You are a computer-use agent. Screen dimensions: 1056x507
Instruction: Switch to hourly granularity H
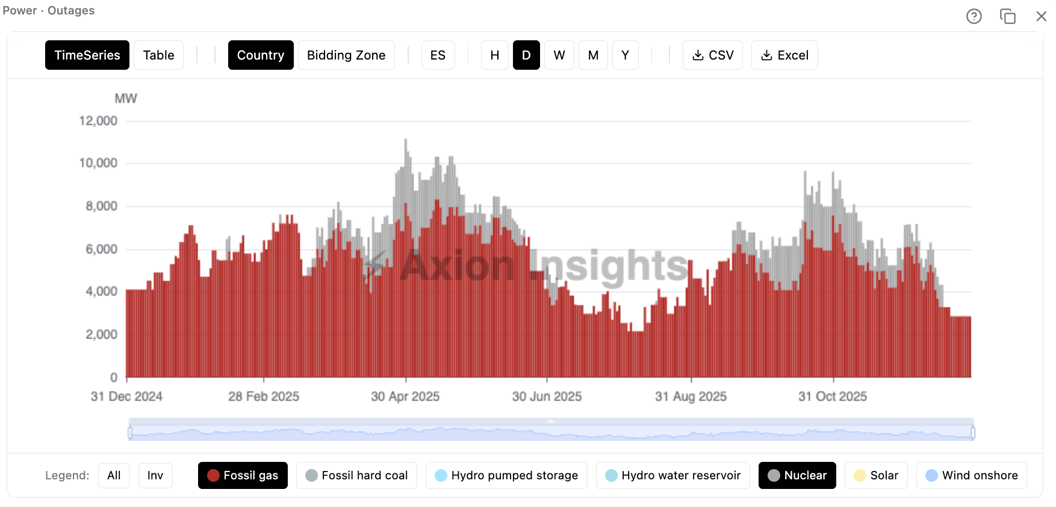[494, 55]
